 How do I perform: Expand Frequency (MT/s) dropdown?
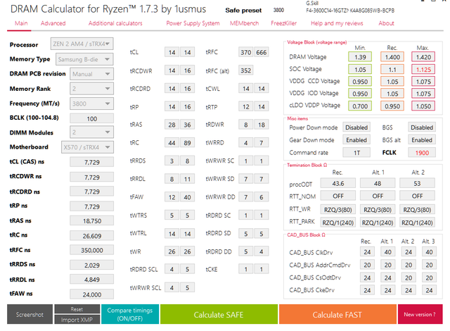tap(91, 104)
